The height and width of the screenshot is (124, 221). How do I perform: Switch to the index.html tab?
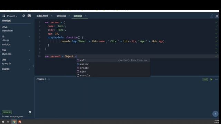tap(42, 16)
